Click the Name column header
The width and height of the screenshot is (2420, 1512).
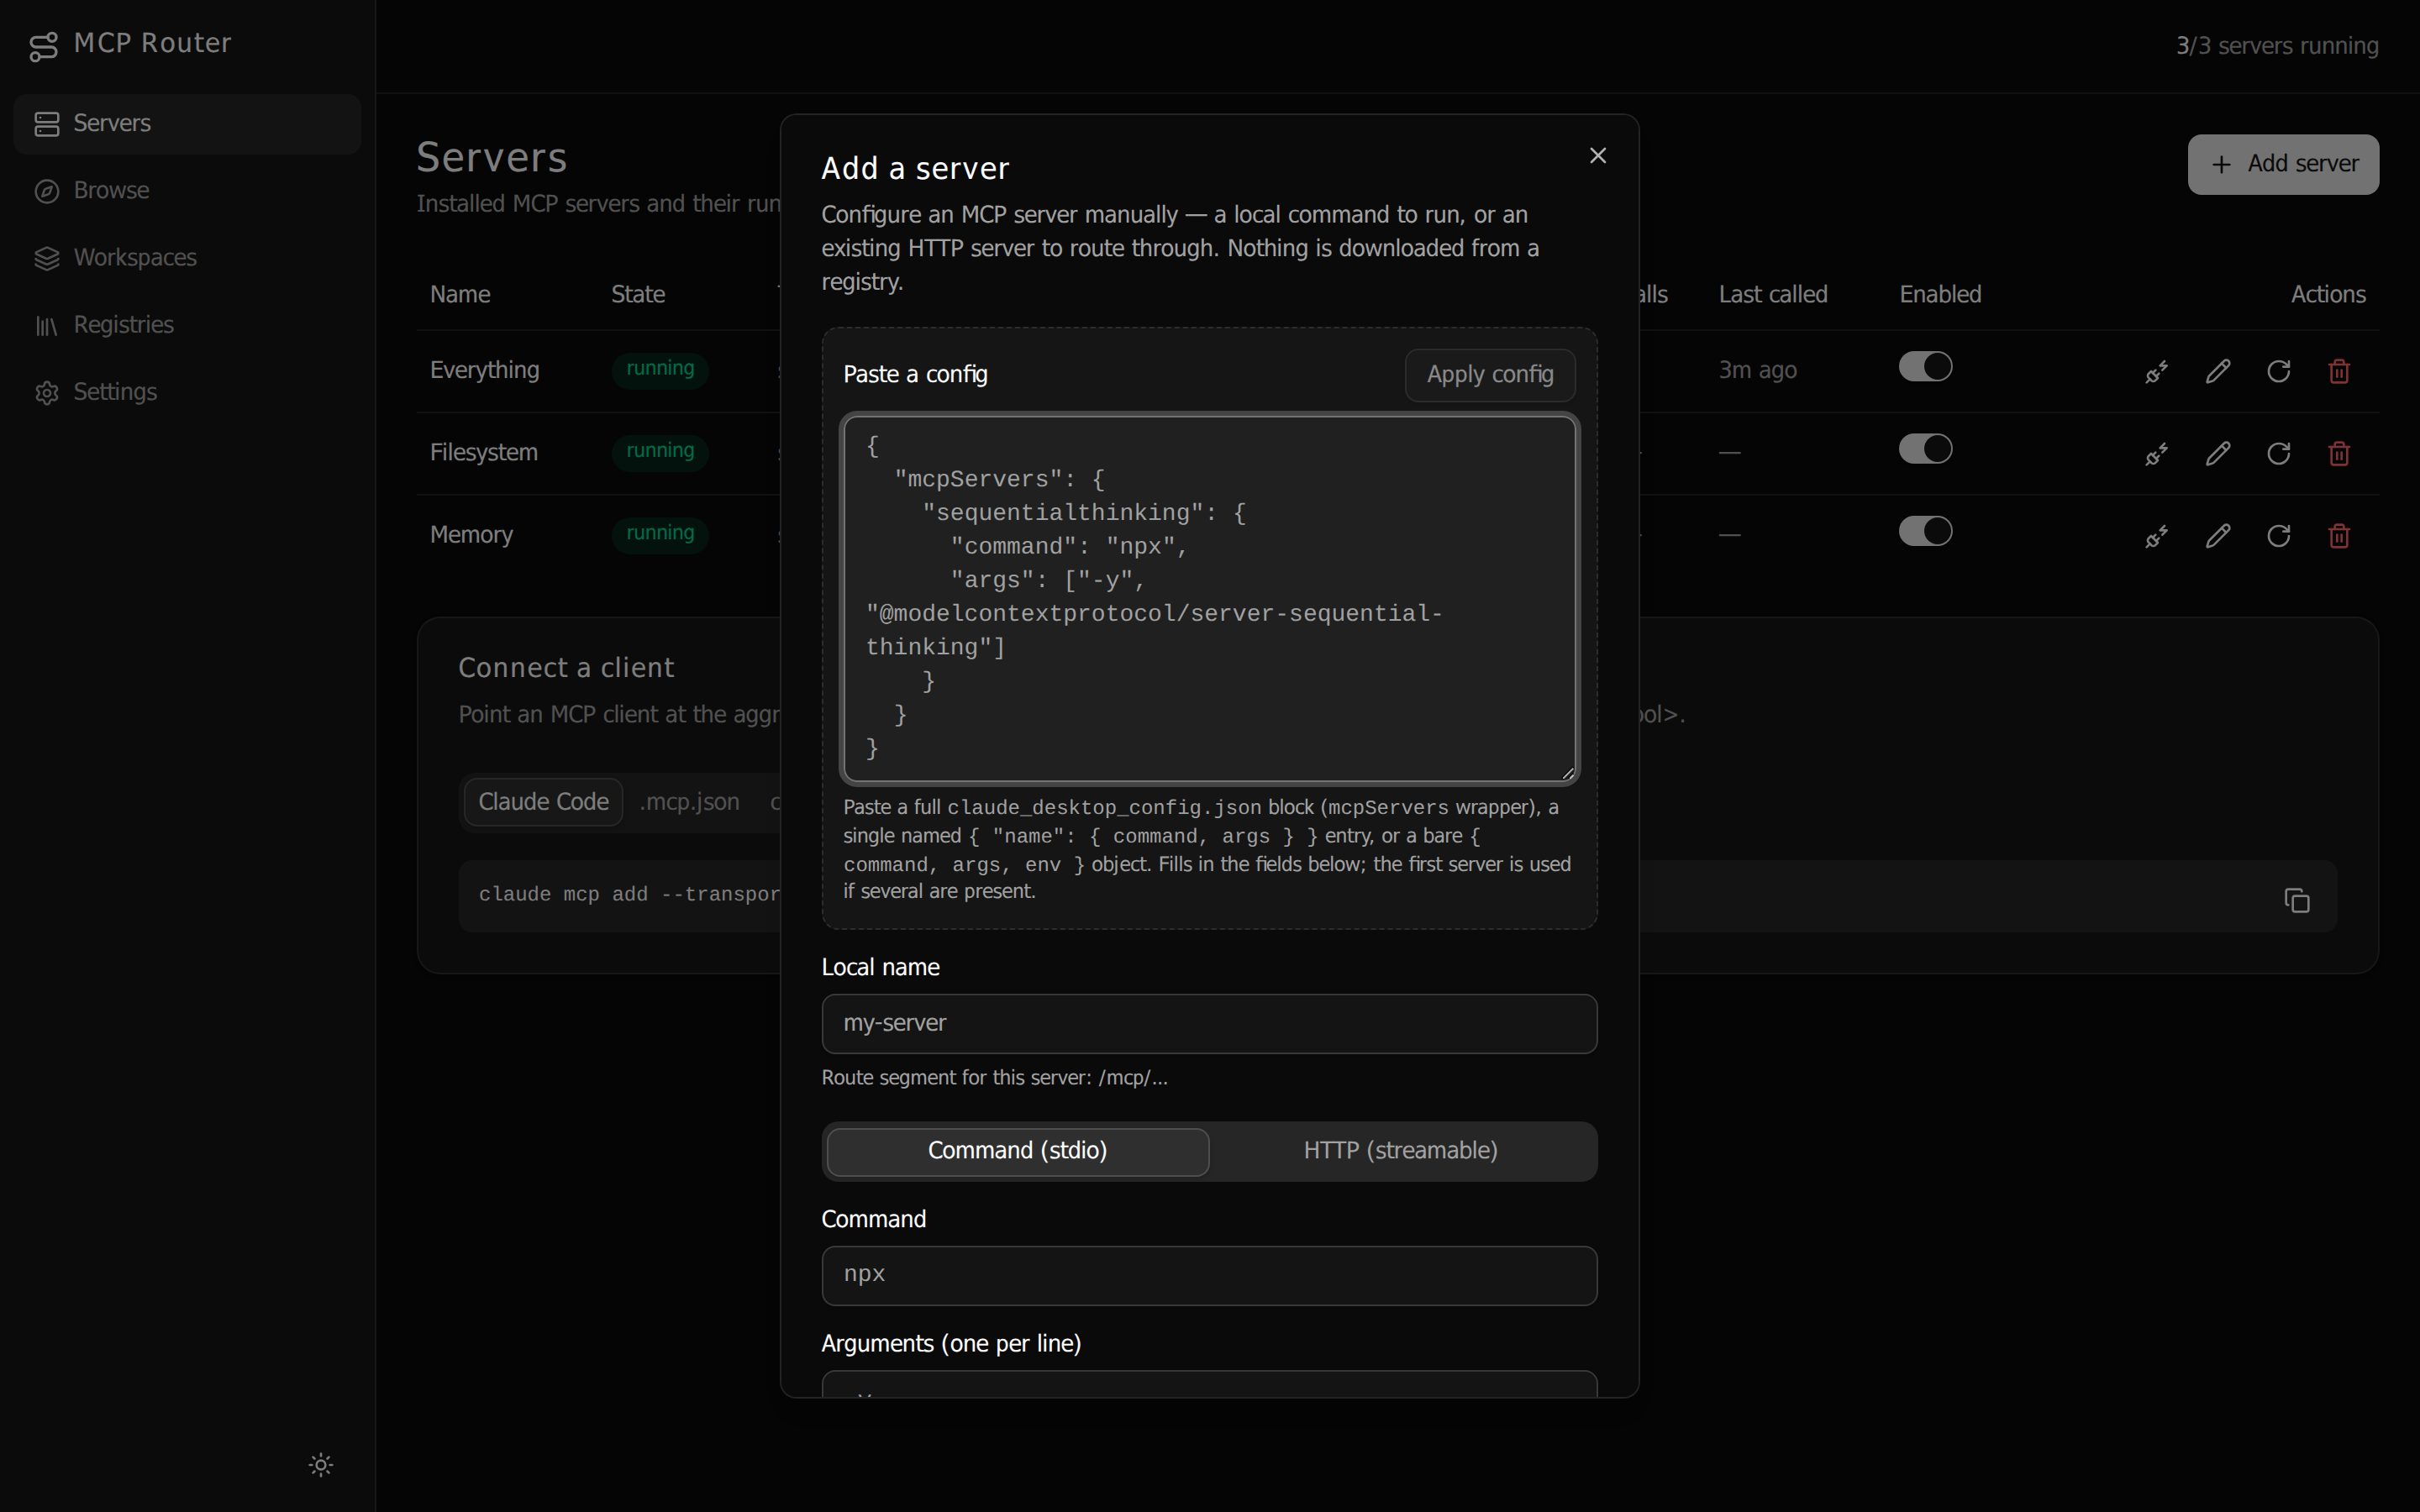click(x=460, y=295)
